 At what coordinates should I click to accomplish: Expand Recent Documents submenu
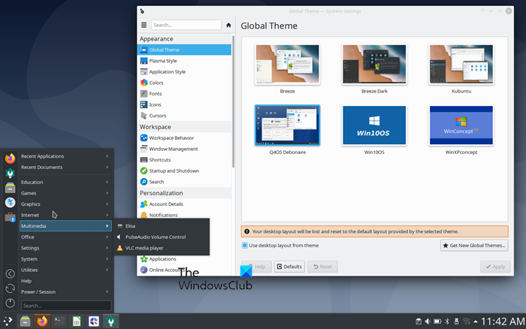[x=65, y=167]
